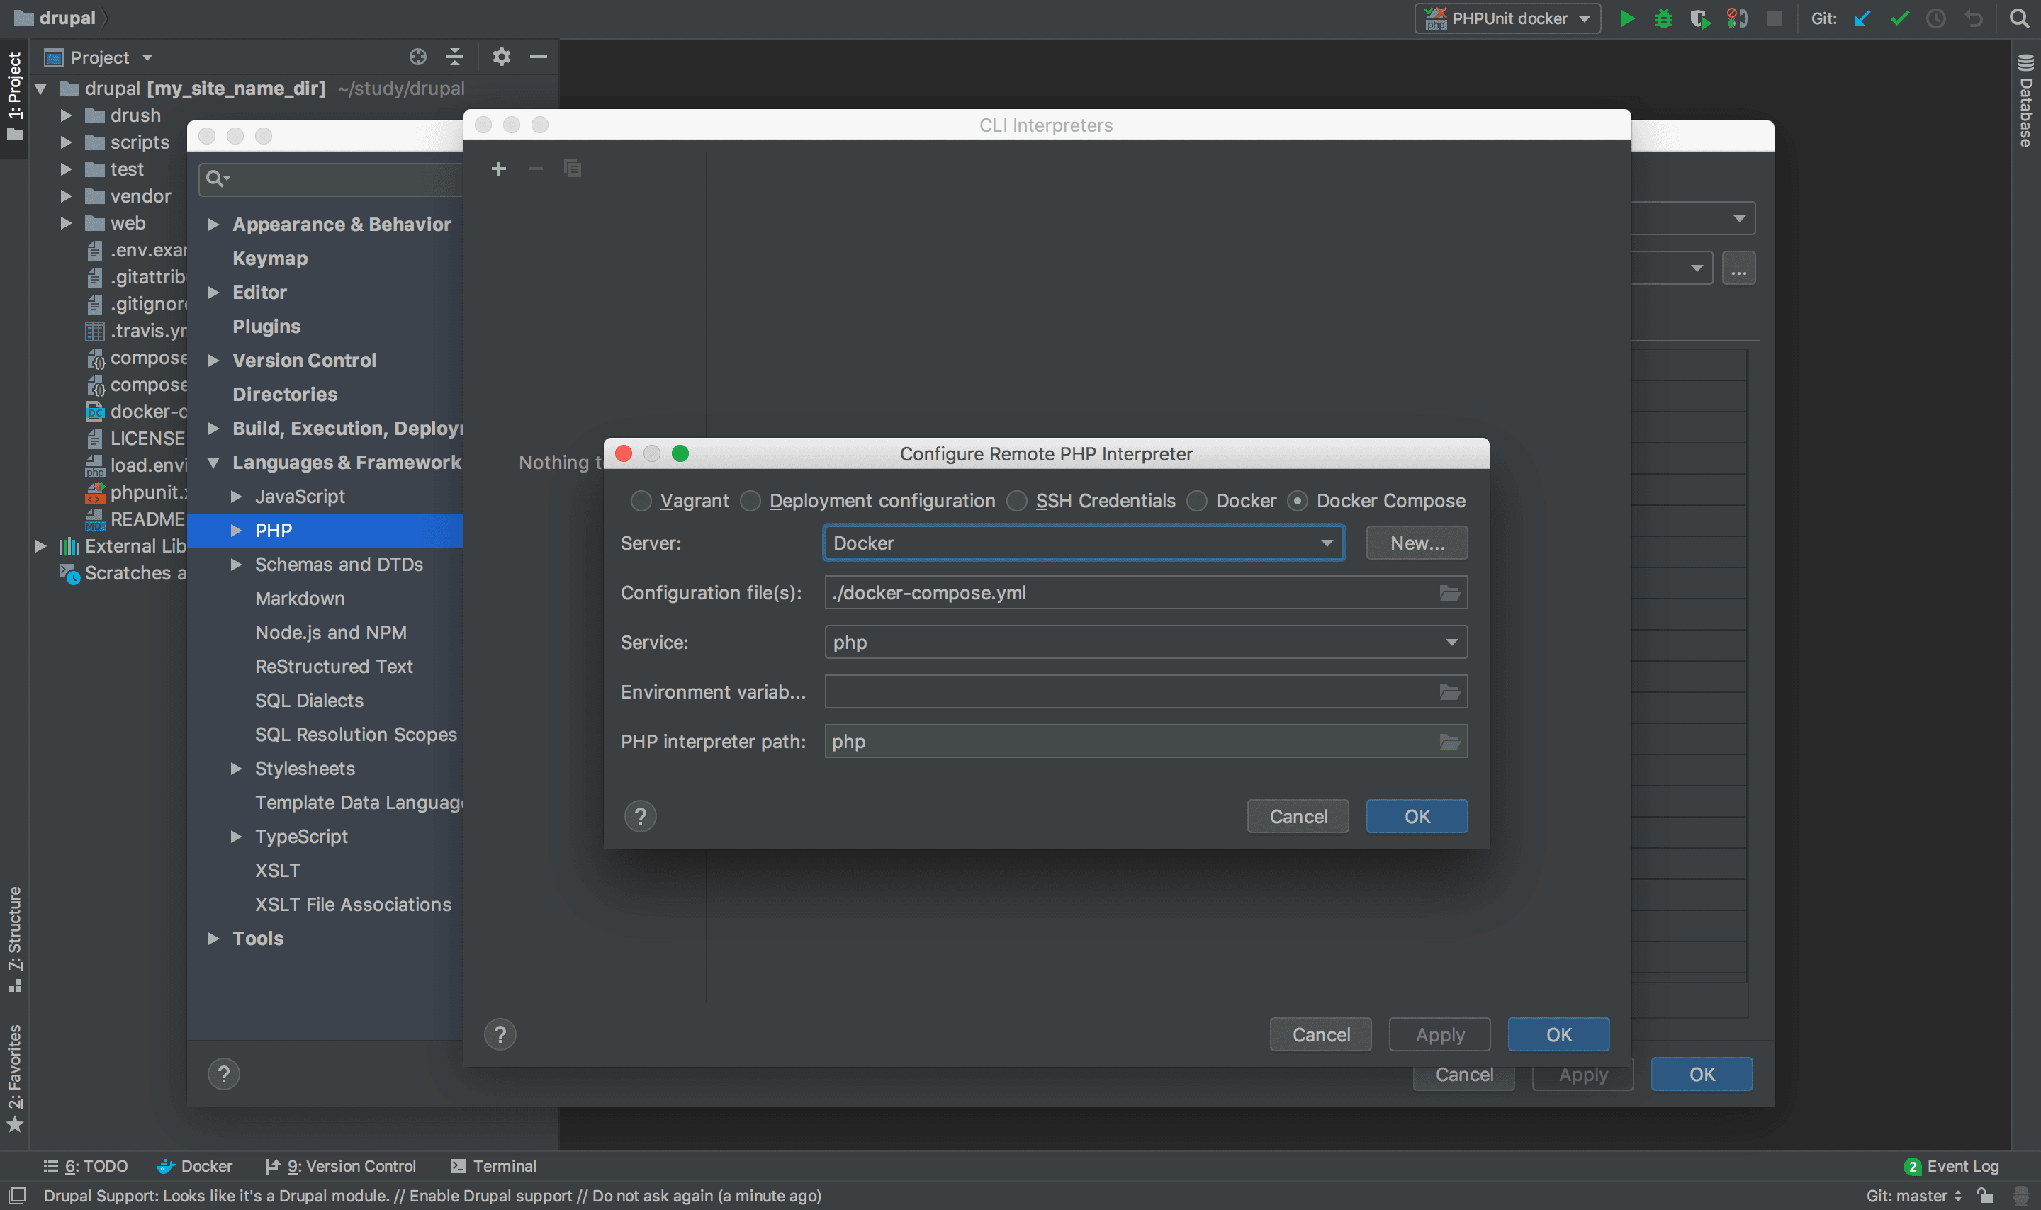Open the Service dropdown showing php
2041x1210 pixels.
(1145, 643)
